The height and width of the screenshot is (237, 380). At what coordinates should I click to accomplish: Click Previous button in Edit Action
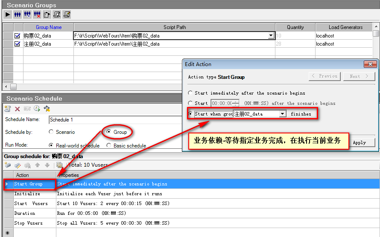(x=324, y=76)
